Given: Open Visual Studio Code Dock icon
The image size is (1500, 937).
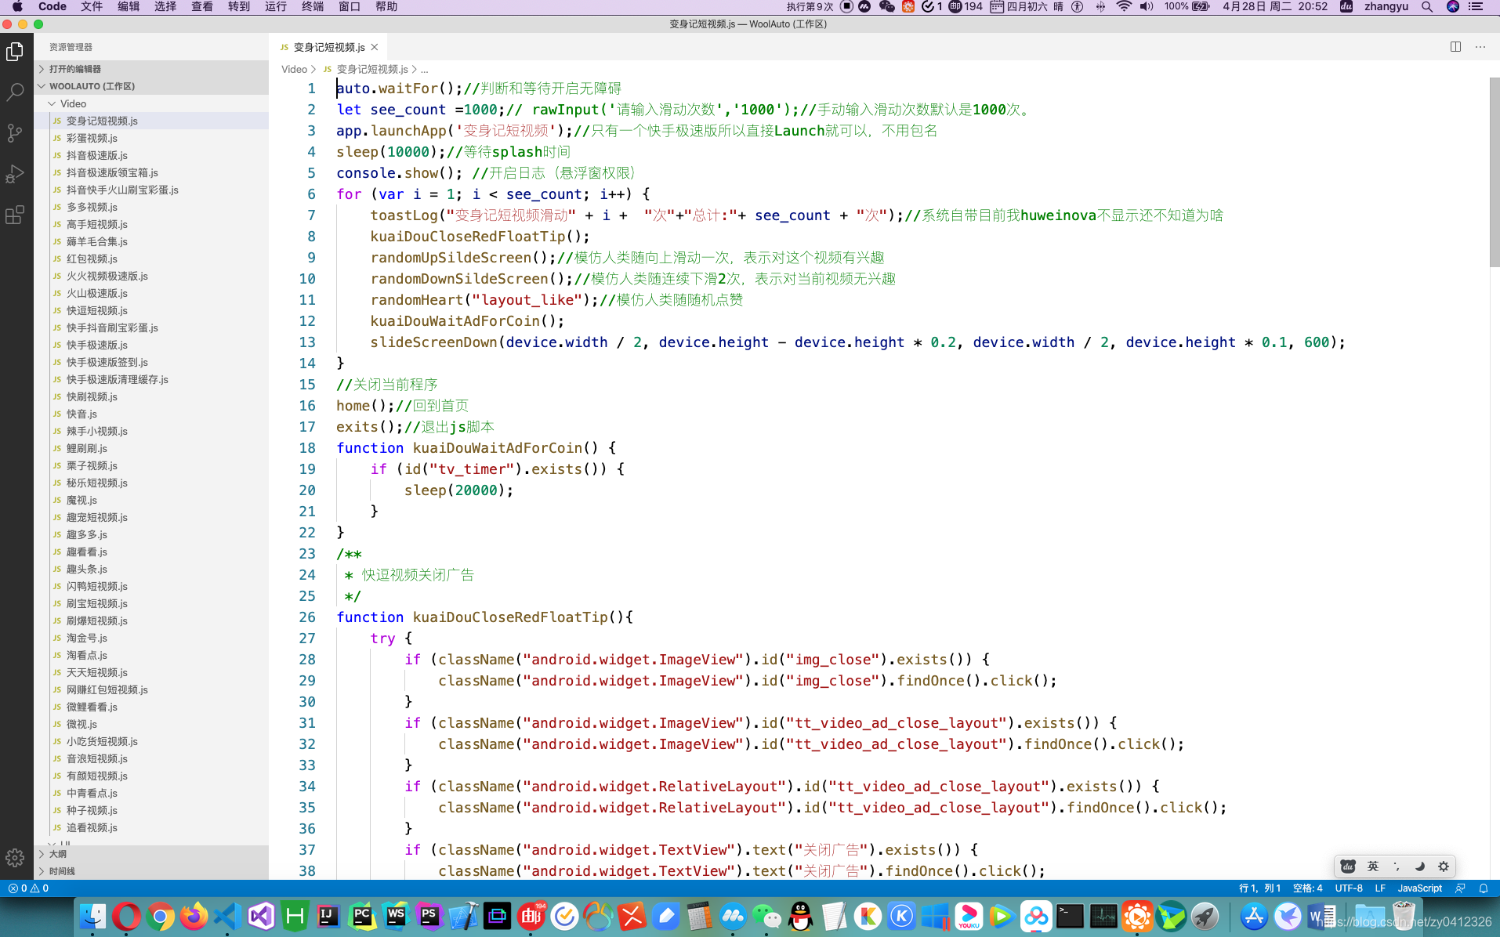Looking at the screenshot, I should pyautogui.click(x=227, y=916).
